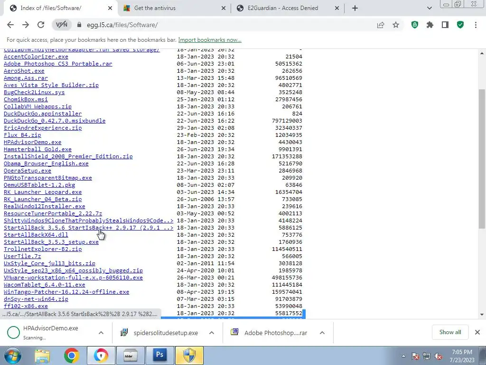Click VMware-workstation-full exe link
Screen dimensions: 486x365
coord(73,278)
